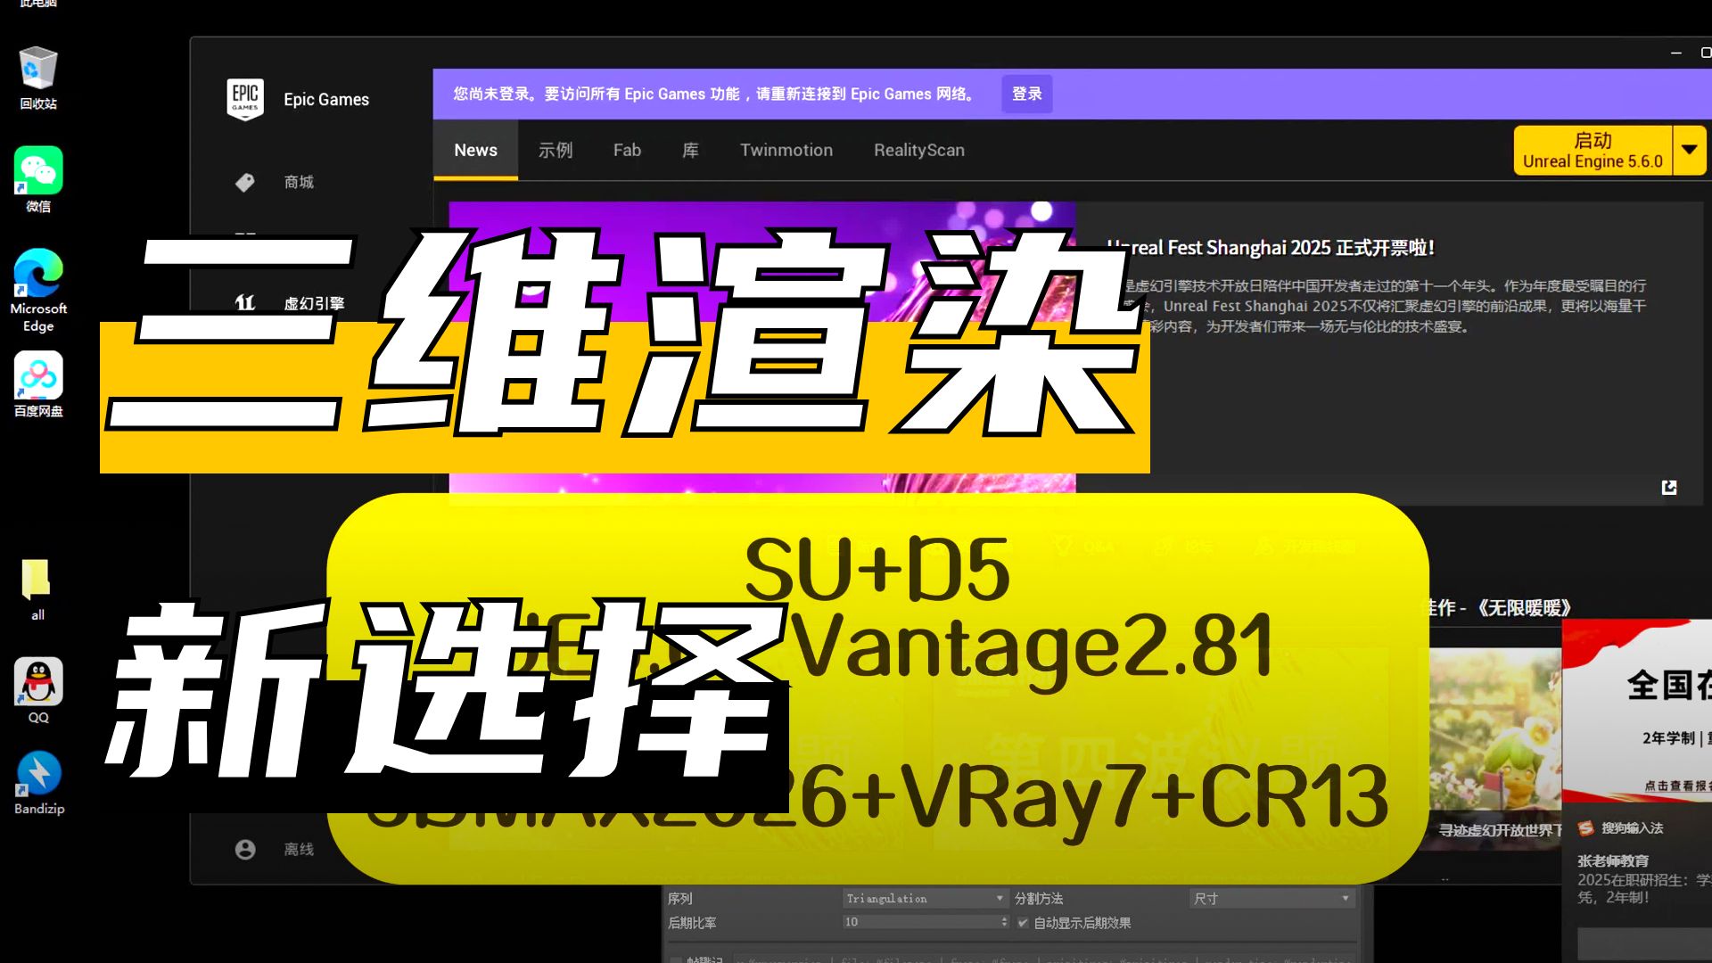Screen dimensions: 1712x963
Task: Launch the QQ desktop shortcut
Action: click(37, 691)
